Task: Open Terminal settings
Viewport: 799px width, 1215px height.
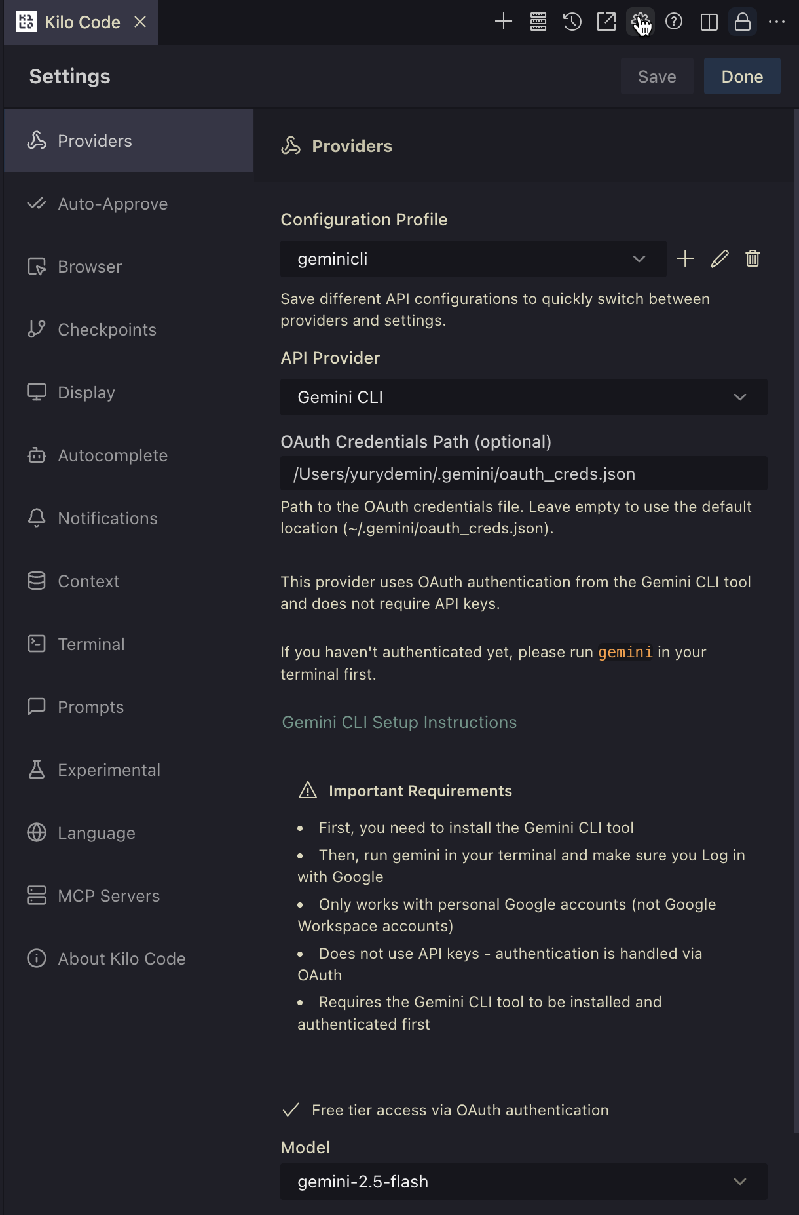Action: pos(128,644)
